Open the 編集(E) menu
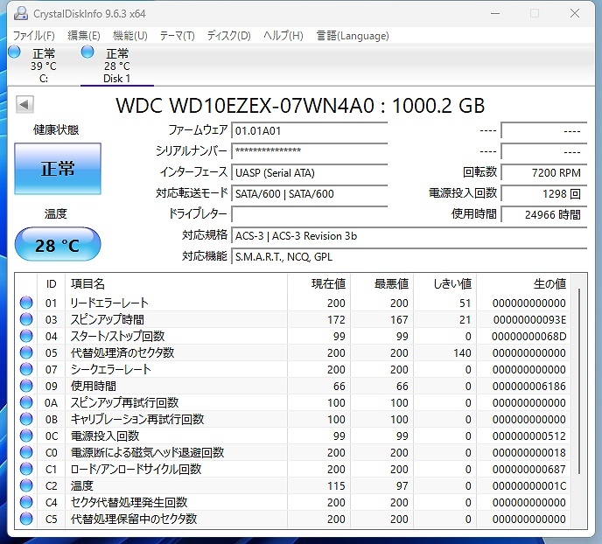602x544 pixels. point(84,36)
